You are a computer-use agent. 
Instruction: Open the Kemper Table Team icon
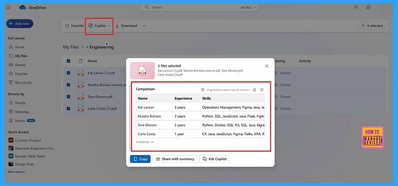tap(11, 156)
